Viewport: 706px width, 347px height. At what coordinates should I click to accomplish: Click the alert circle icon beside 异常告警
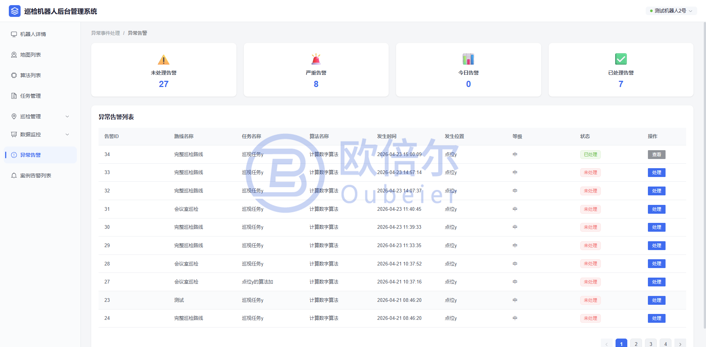coord(14,155)
